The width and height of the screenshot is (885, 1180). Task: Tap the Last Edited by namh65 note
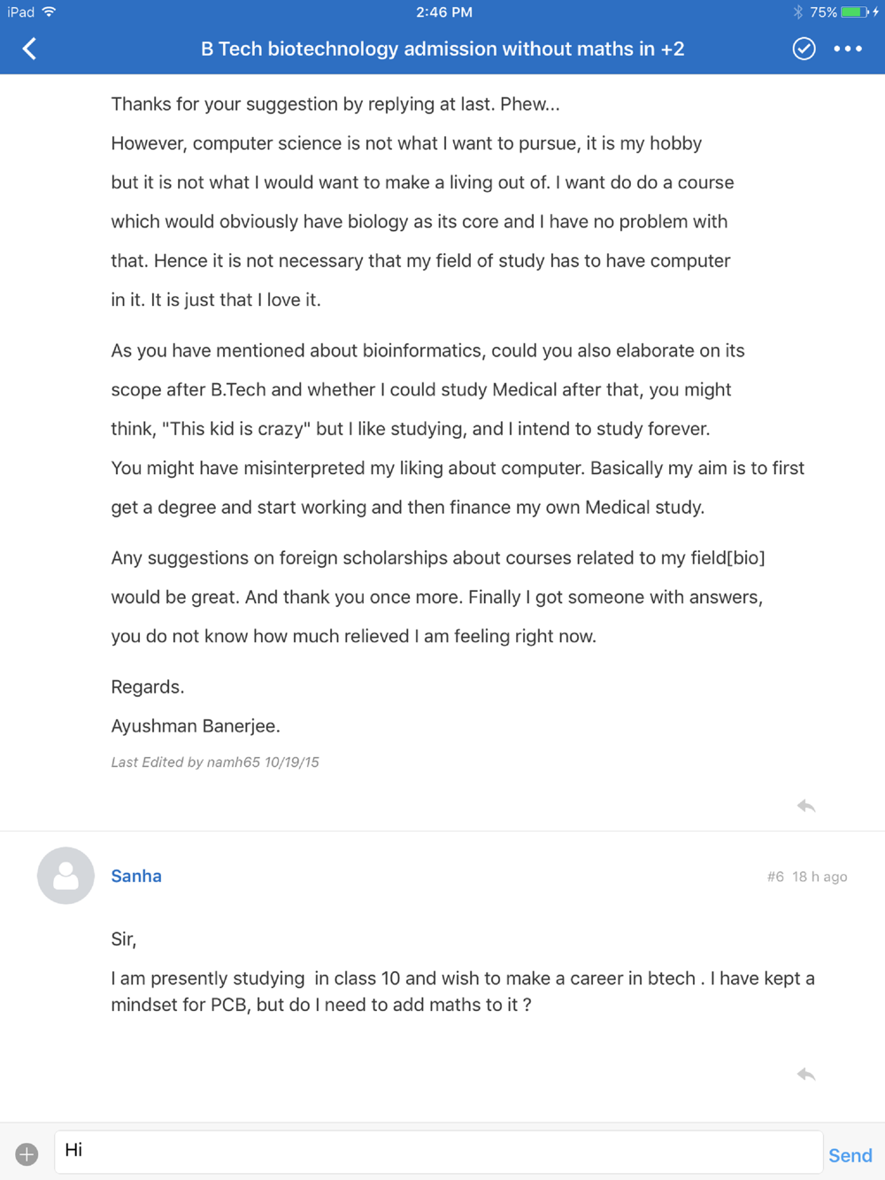pyautogui.click(x=215, y=762)
